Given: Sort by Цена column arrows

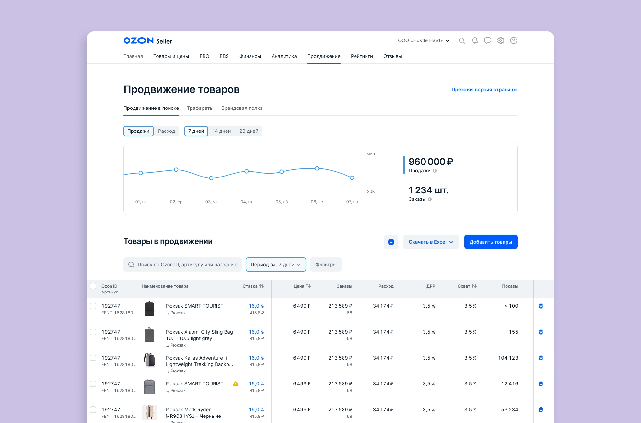Looking at the screenshot, I should point(308,286).
